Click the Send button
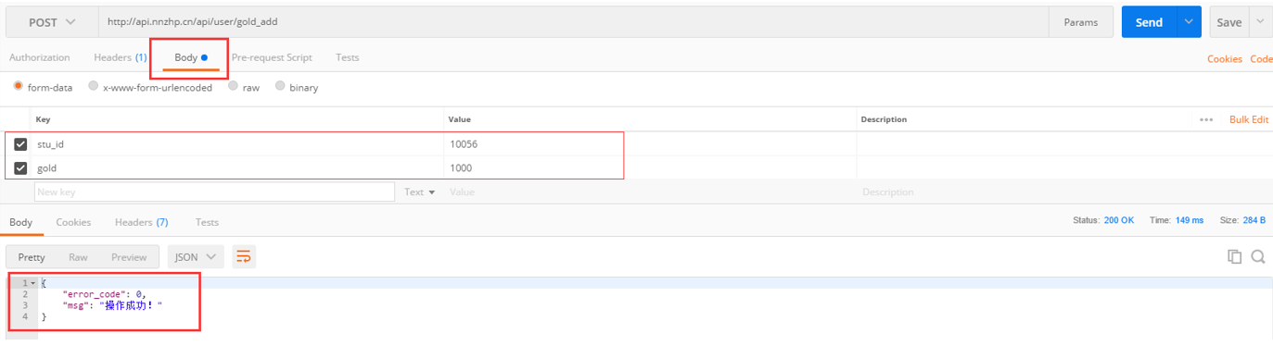This screenshot has width=1273, height=346. [x=1149, y=22]
